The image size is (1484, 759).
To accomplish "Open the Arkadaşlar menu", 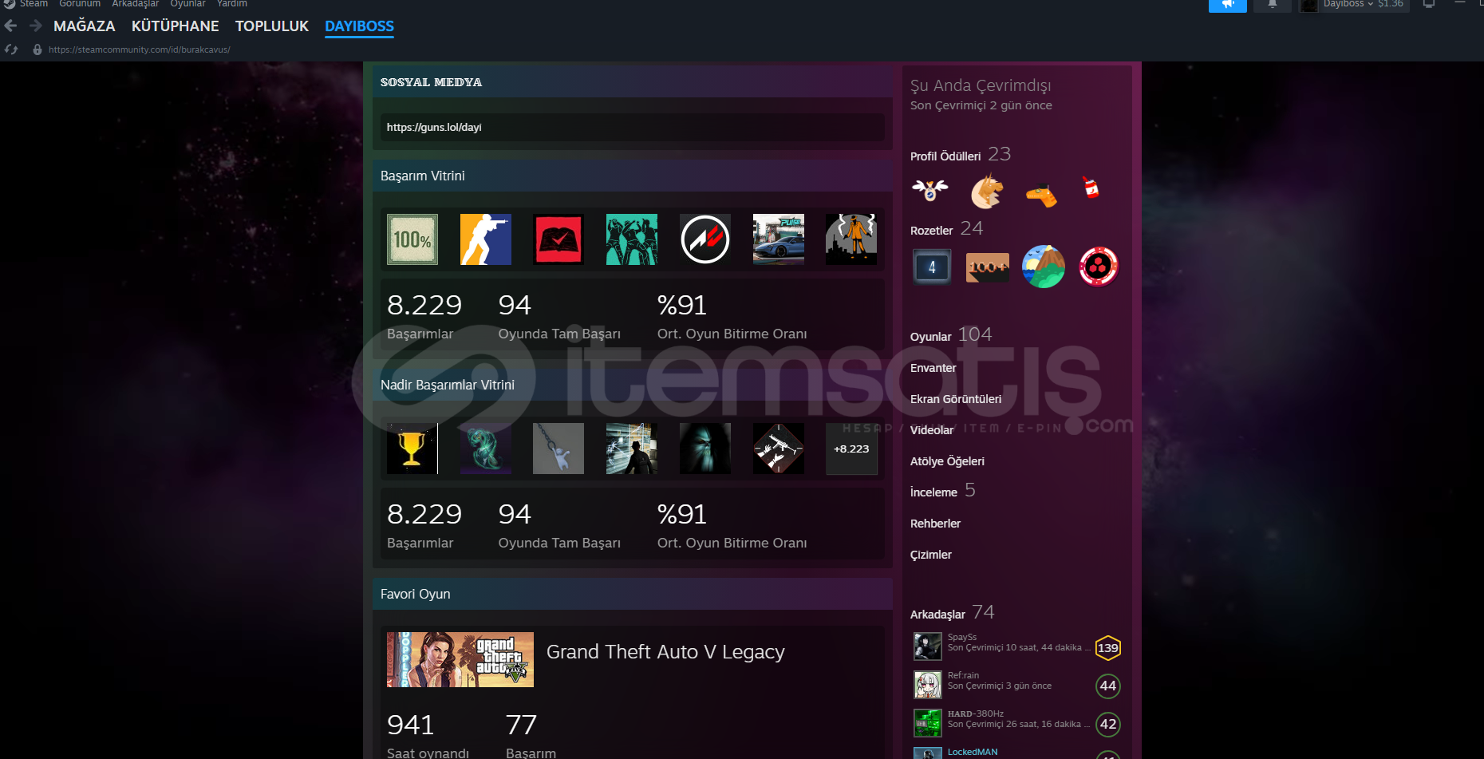I will pyautogui.click(x=136, y=4).
